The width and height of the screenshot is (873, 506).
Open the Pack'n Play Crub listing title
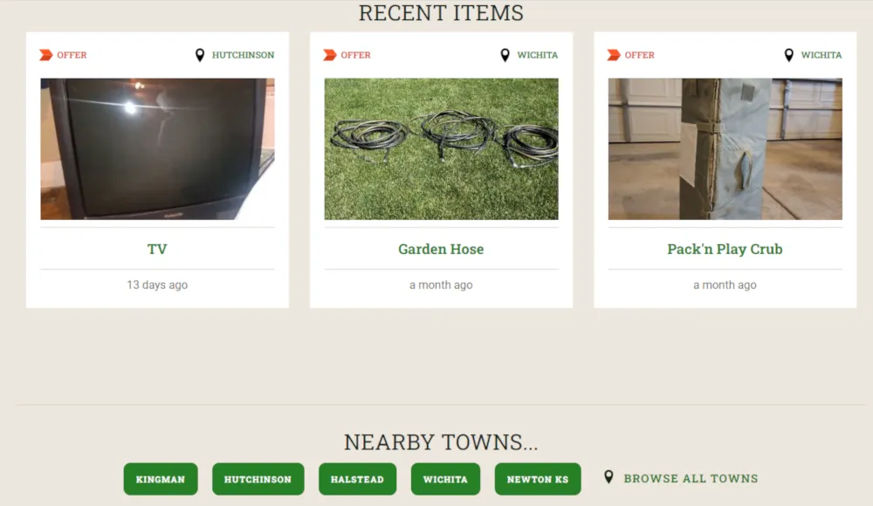pos(725,249)
